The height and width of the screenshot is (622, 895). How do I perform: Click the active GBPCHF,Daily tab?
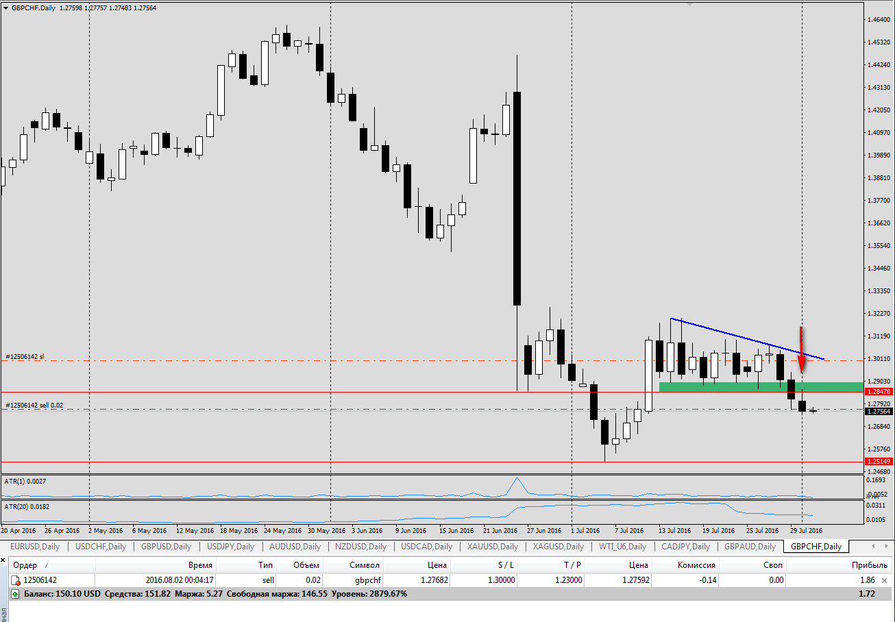[816, 547]
